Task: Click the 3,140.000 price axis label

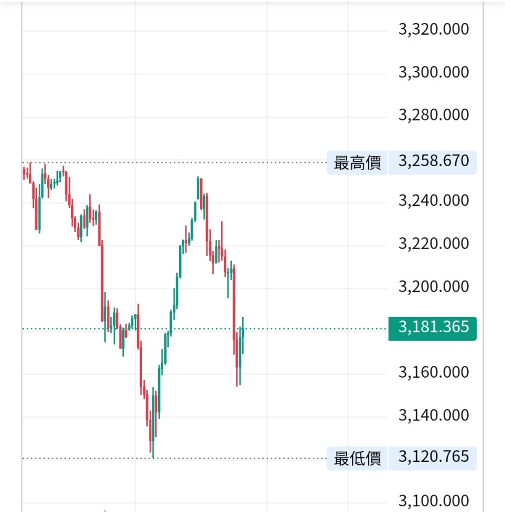Action: pyautogui.click(x=434, y=415)
